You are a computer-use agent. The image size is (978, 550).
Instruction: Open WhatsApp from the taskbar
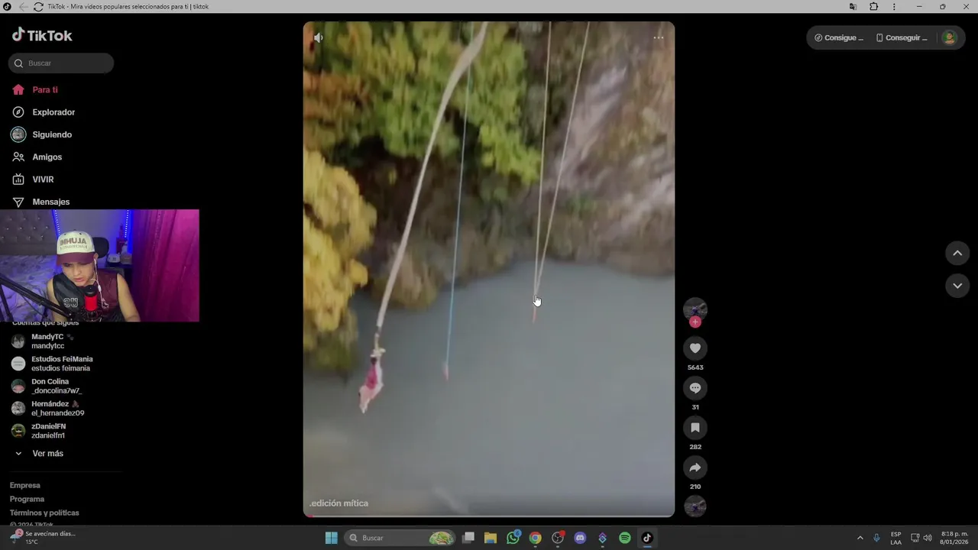pyautogui.click(x=513, y=538)
